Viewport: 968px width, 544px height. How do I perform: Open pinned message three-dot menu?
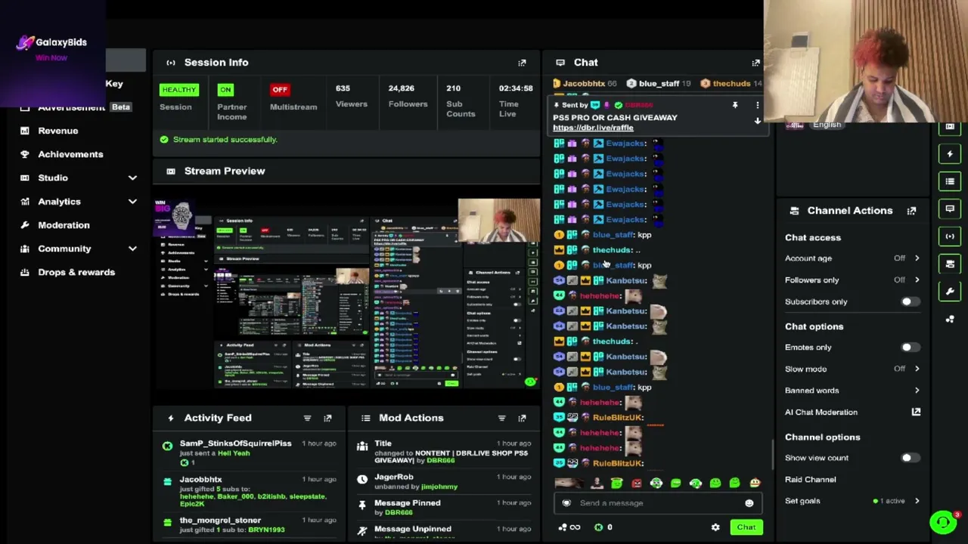click(757, 105)
